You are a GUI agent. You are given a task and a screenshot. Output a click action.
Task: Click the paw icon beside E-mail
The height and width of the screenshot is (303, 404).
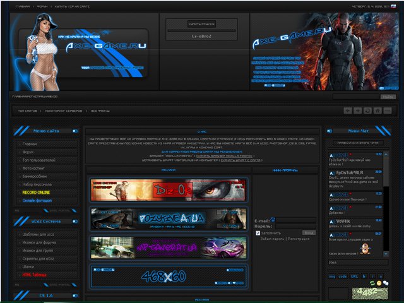pyautogui.click(x=273, y=220)
